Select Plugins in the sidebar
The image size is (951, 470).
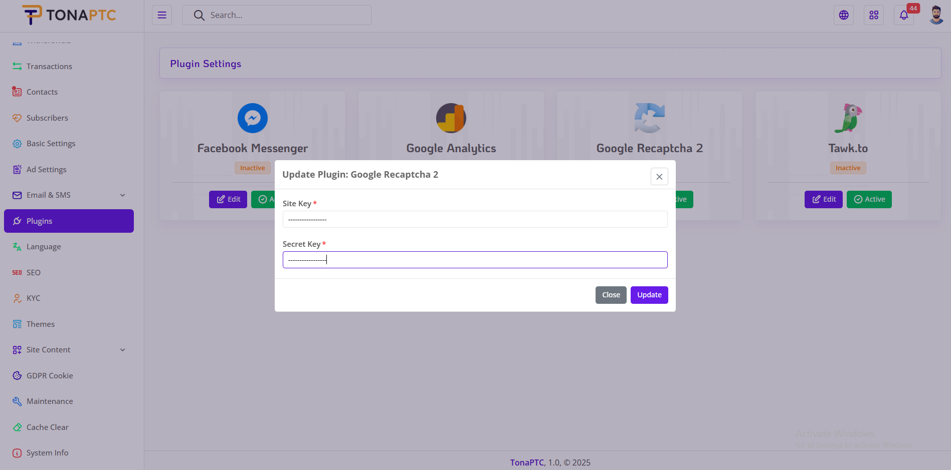(x=69, y=221)
